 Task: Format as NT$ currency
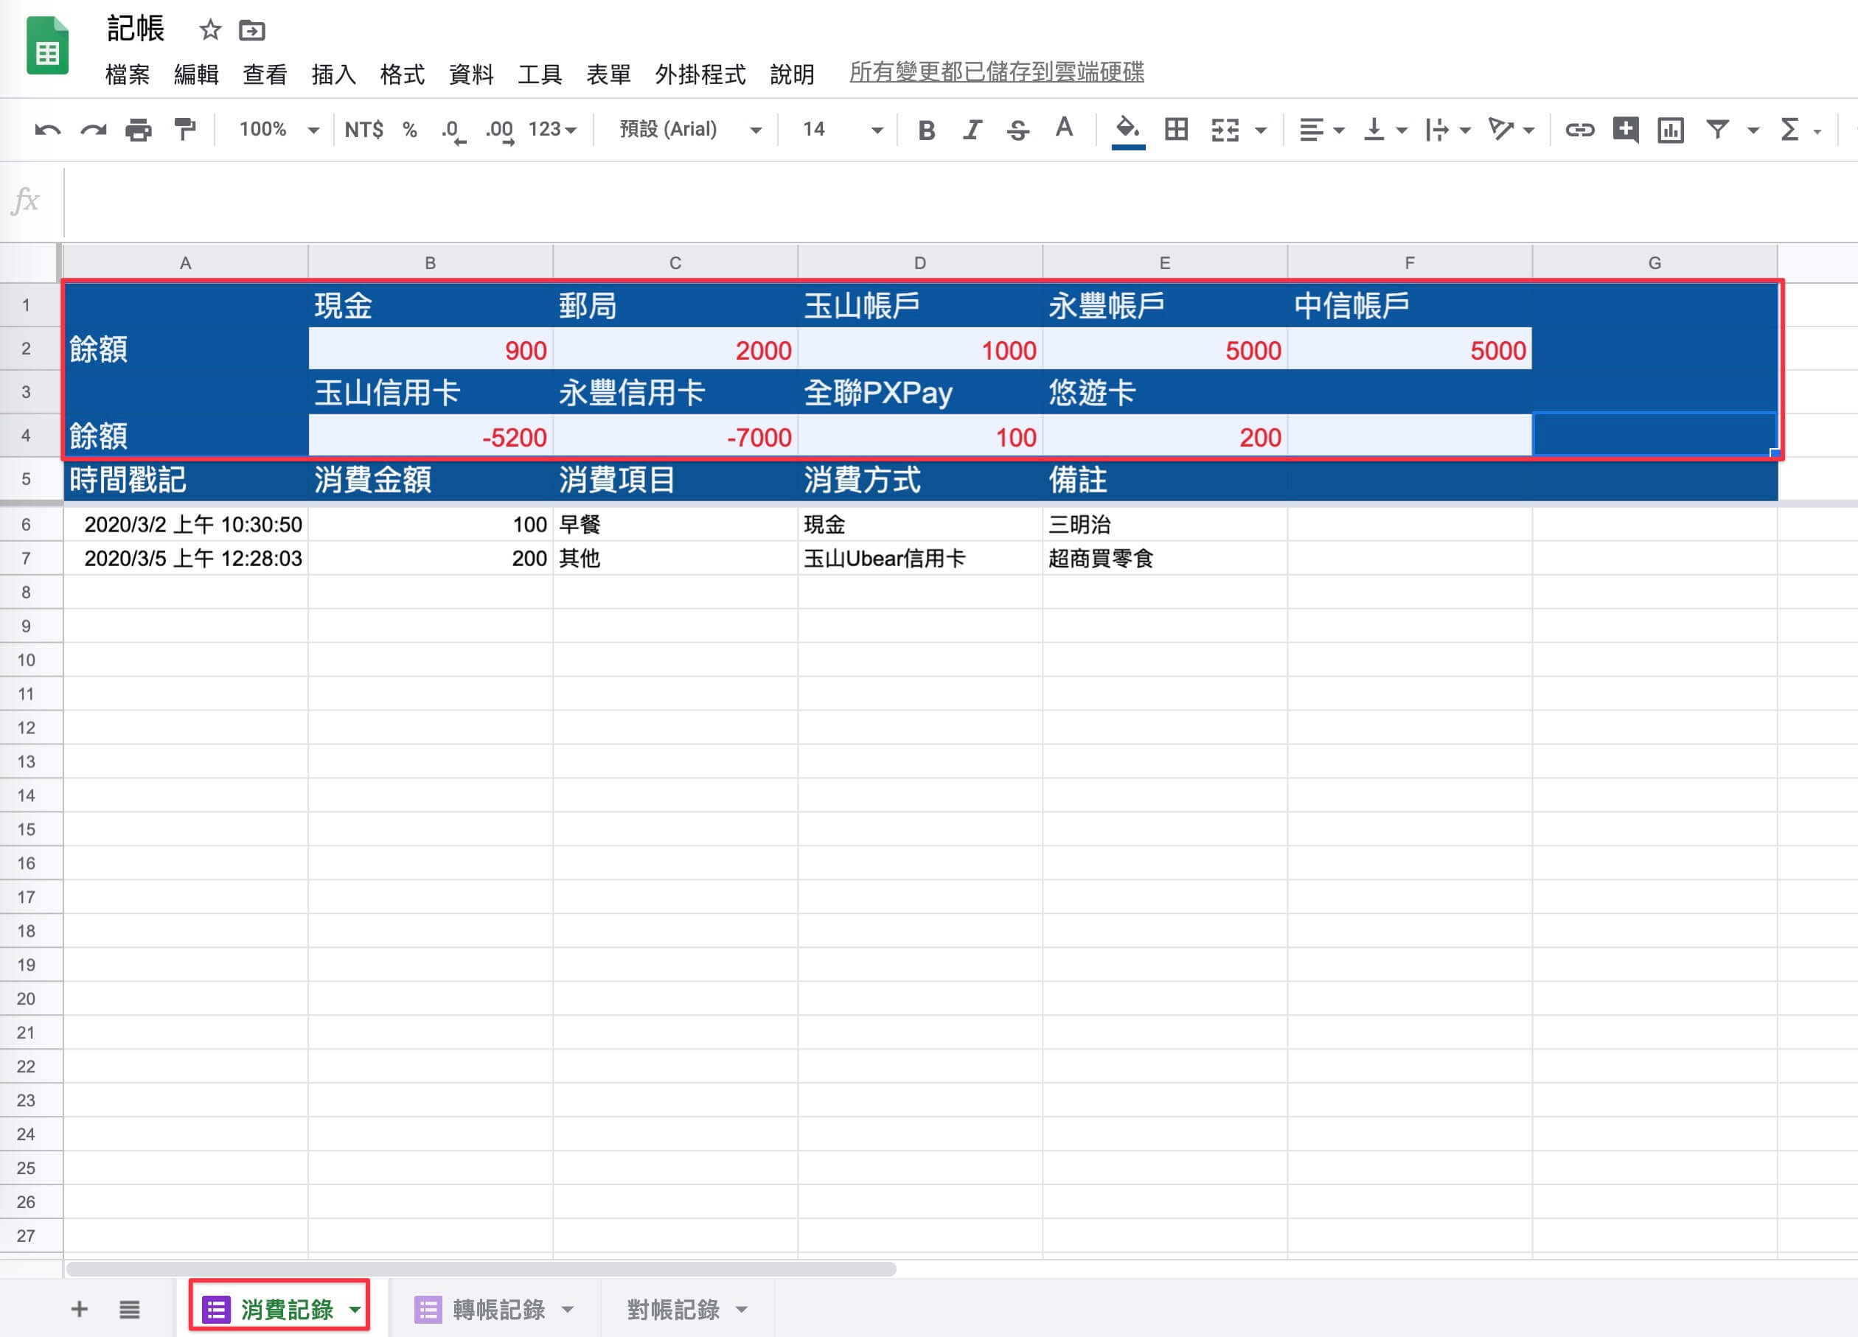click(x=363, y=130)
